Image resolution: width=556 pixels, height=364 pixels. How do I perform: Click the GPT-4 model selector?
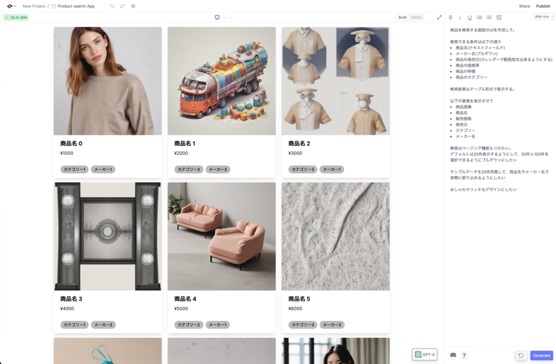425,354
